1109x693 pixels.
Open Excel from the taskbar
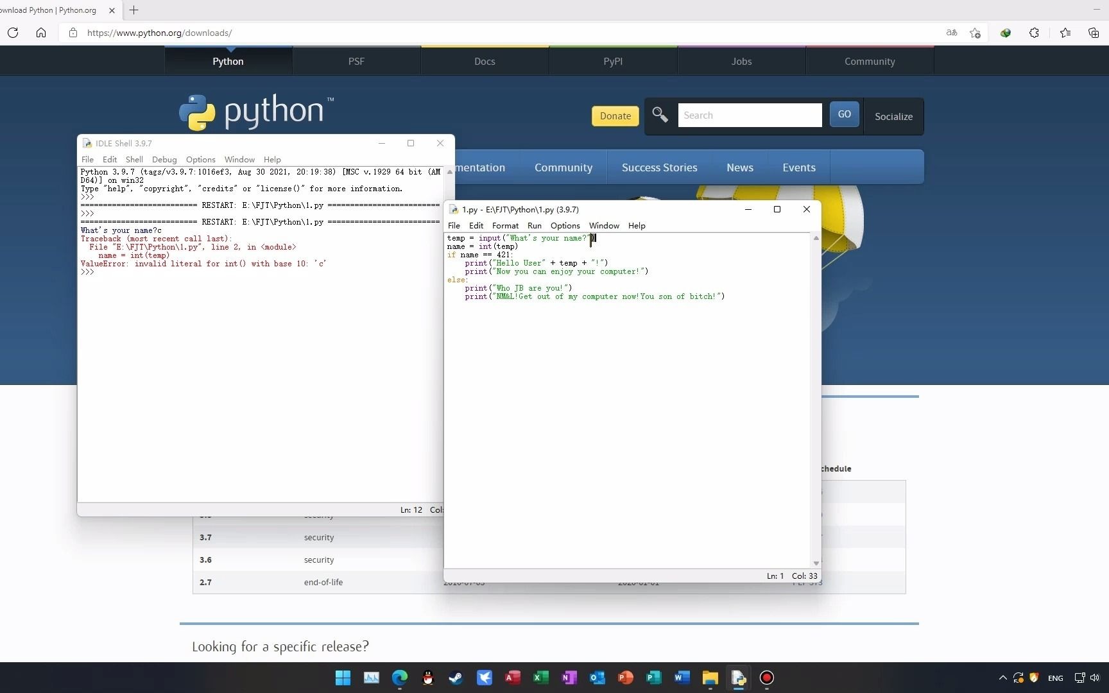[x=540, y=678]
